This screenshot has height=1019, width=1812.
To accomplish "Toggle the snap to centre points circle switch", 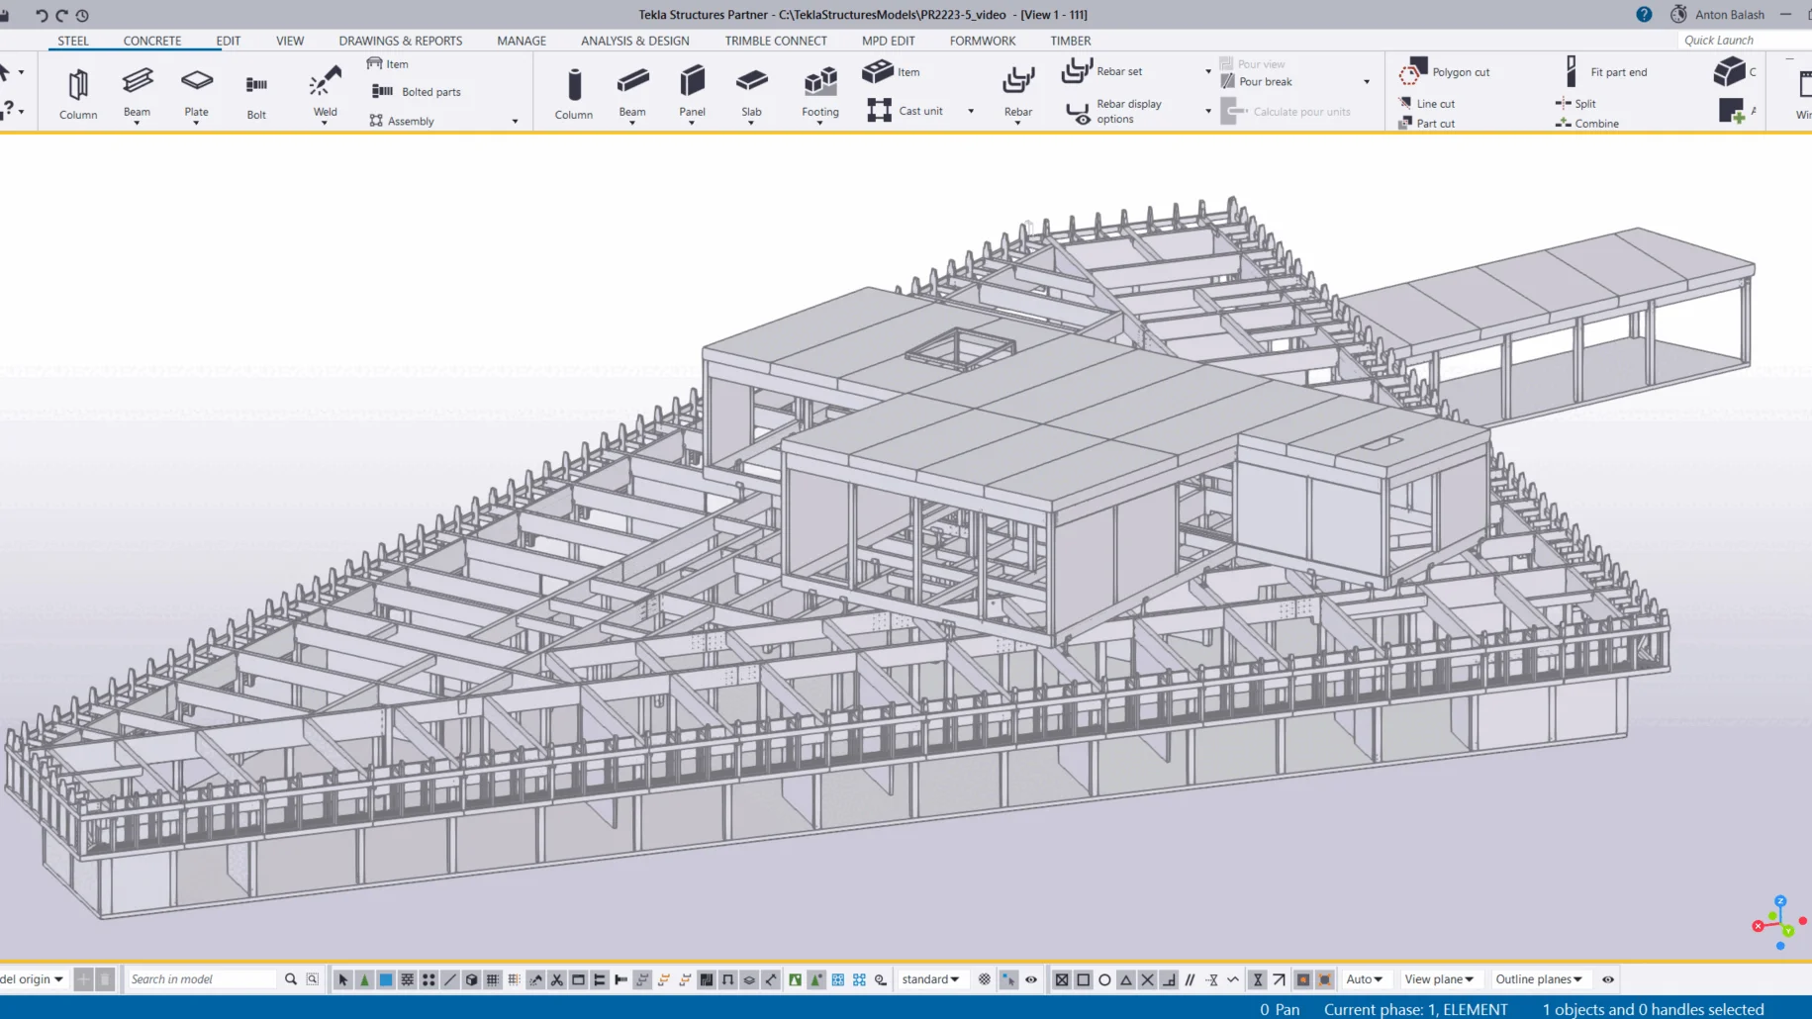I will pos(1104,979).
